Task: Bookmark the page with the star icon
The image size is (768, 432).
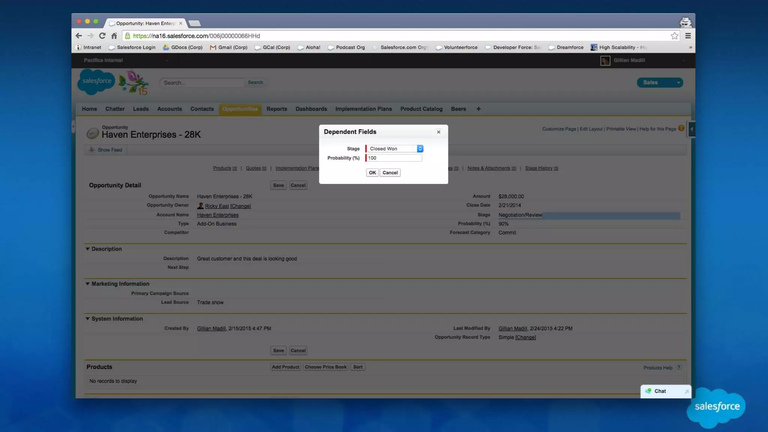Action: click(674, 36)
